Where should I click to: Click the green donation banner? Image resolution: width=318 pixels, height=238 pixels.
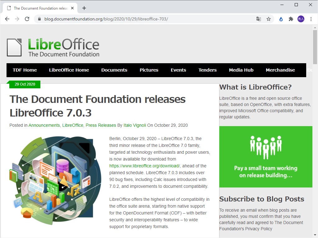click(266, 156)
